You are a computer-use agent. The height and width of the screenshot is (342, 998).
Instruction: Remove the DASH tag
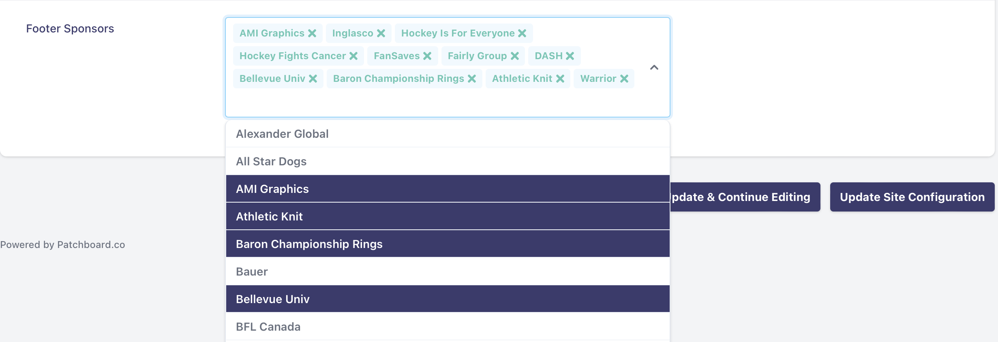click(570, 56)
